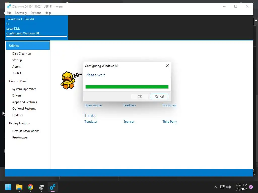This screenshot has height=193, width=258.
Task: Close the Configuring Windows RE dialog
Action: [x=167, y=66]
